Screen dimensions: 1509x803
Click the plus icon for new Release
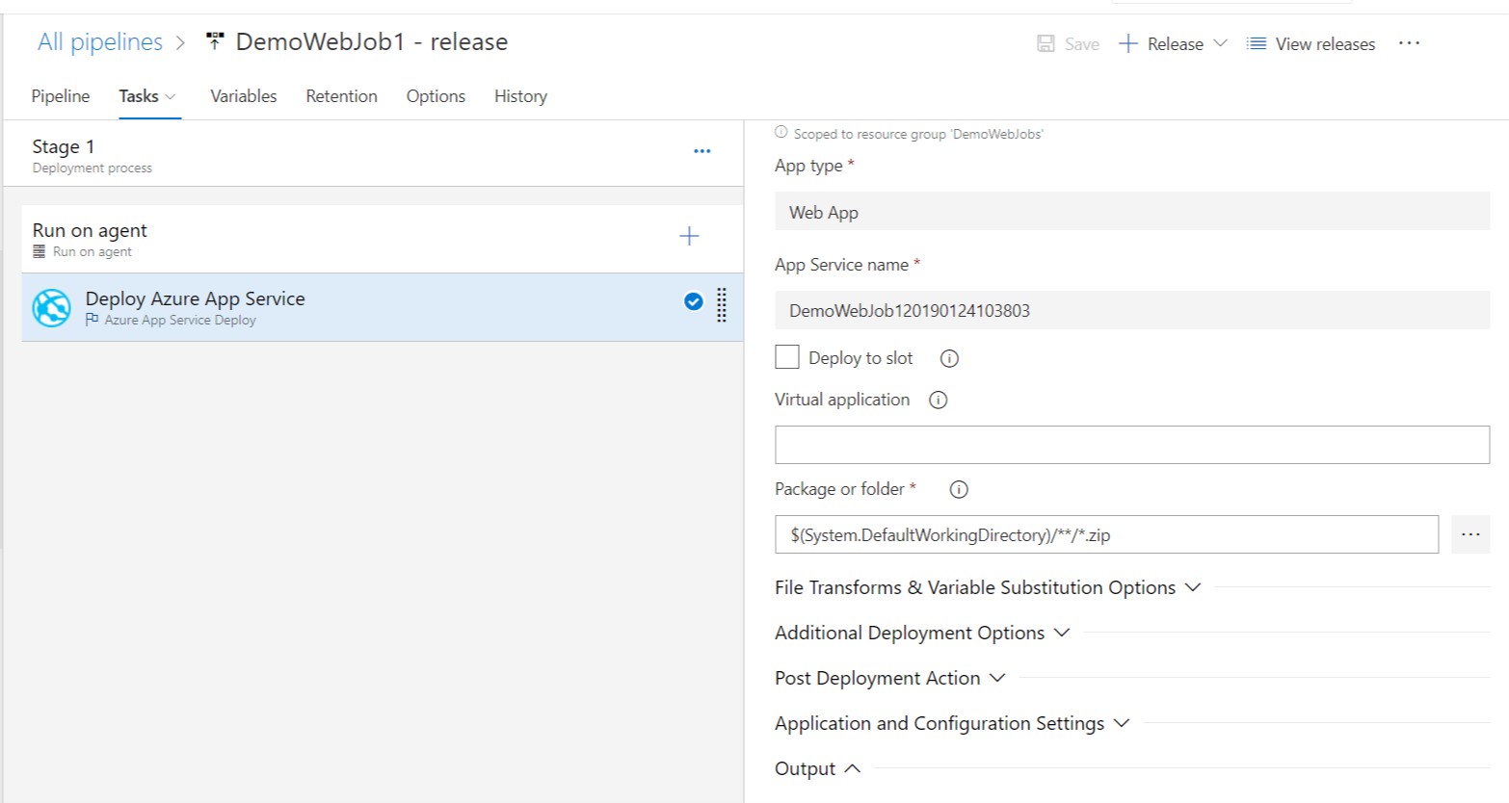(x=1128, y=43)
